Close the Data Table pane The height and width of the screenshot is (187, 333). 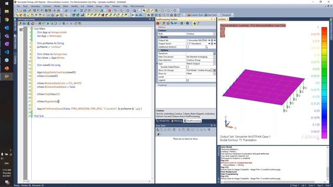[x=214, y=126]
